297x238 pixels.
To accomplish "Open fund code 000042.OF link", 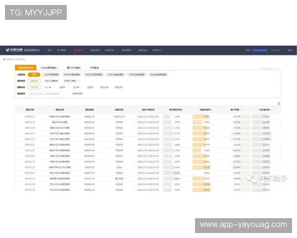I will (x=30, y=117).
